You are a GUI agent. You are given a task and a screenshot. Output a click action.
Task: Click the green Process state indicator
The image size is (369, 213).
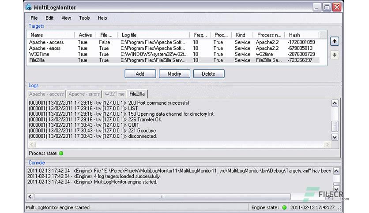pyautogui.click(x=61, y=153)
